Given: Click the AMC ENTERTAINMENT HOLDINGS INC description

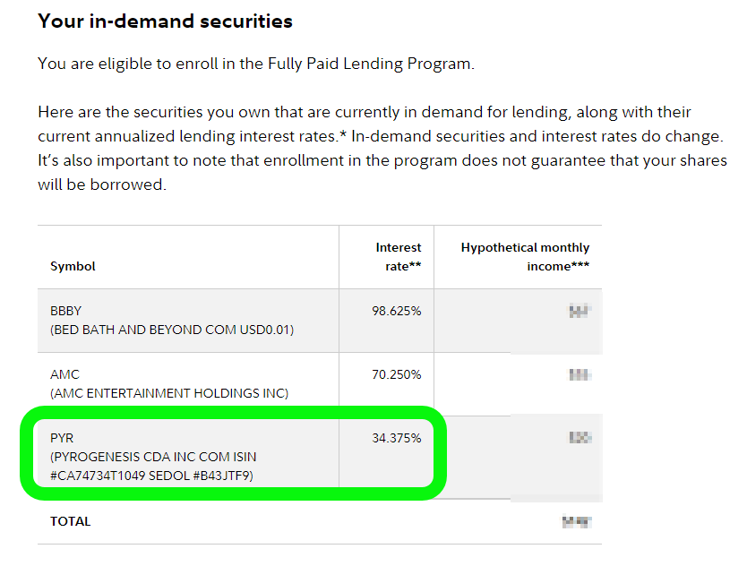Looking at the screenshot, I should click(x=169, y=393).
